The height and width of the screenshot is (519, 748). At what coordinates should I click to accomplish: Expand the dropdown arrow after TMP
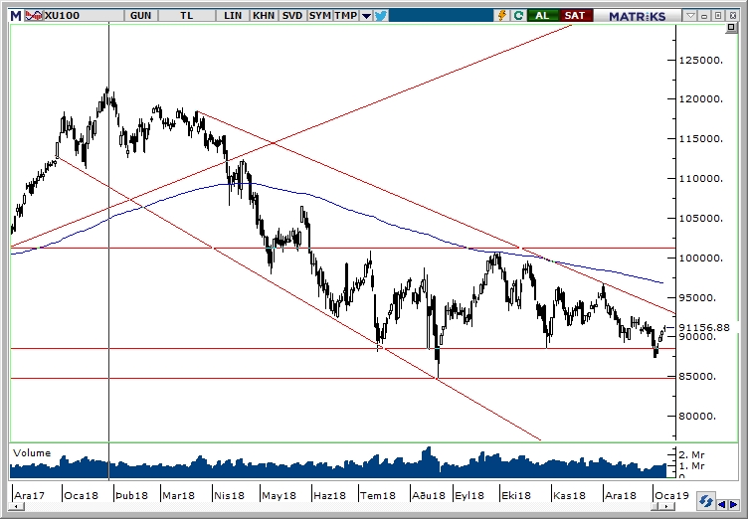366,16
